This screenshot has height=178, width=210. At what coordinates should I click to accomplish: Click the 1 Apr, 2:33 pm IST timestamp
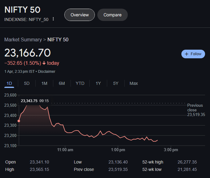pos(20,72)
